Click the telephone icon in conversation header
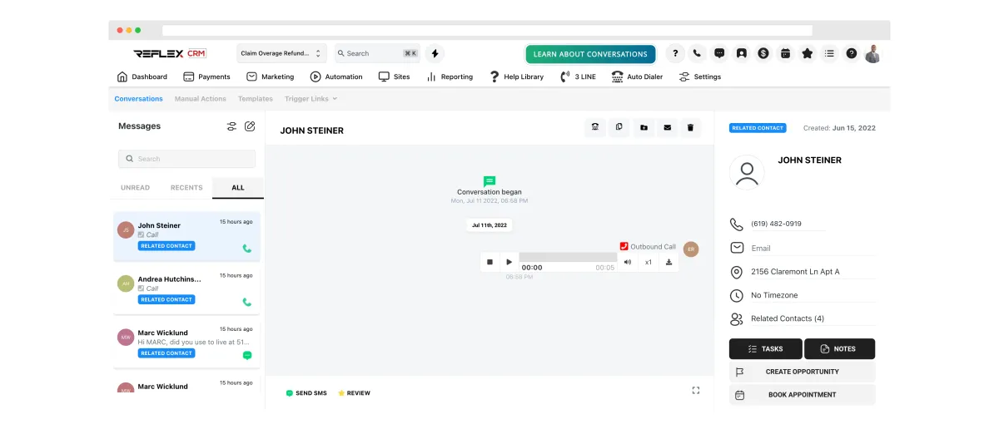This screenshot has width=999, height=429. point(594,127)
